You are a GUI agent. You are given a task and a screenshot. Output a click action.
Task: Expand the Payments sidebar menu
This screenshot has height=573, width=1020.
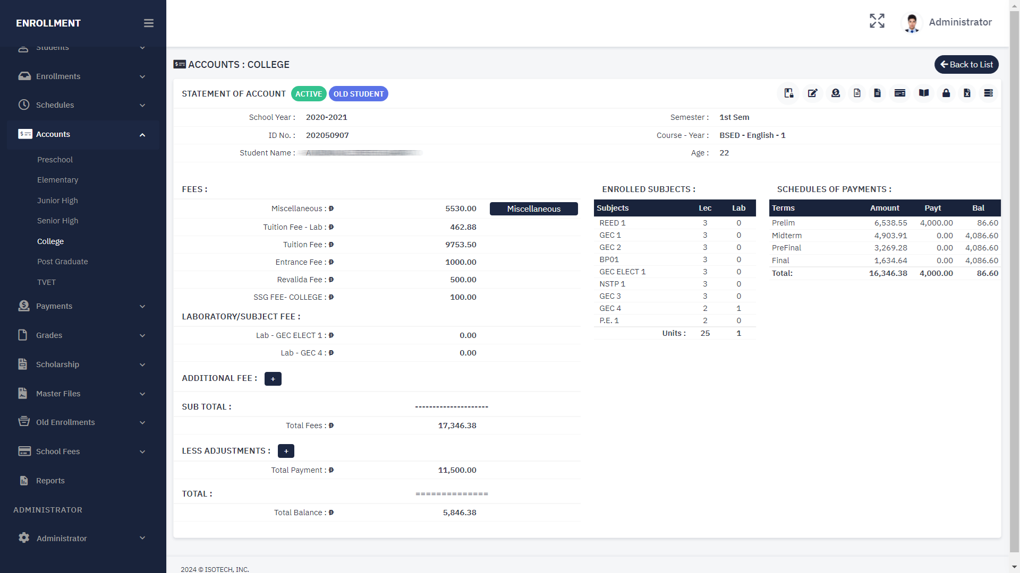tap(83, 306)
